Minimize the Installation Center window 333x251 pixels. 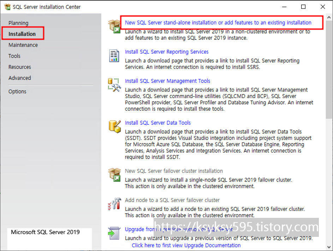click(284, 7)
